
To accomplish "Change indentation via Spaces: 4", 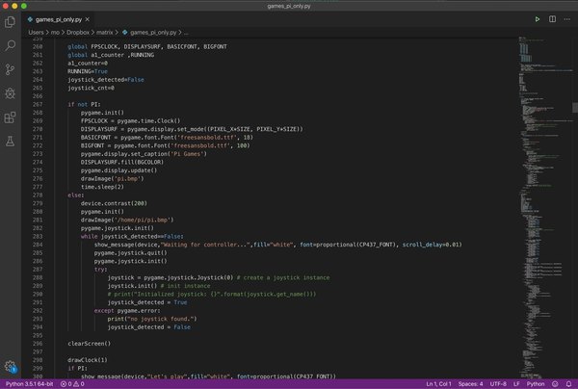I will tap(470, 384).
